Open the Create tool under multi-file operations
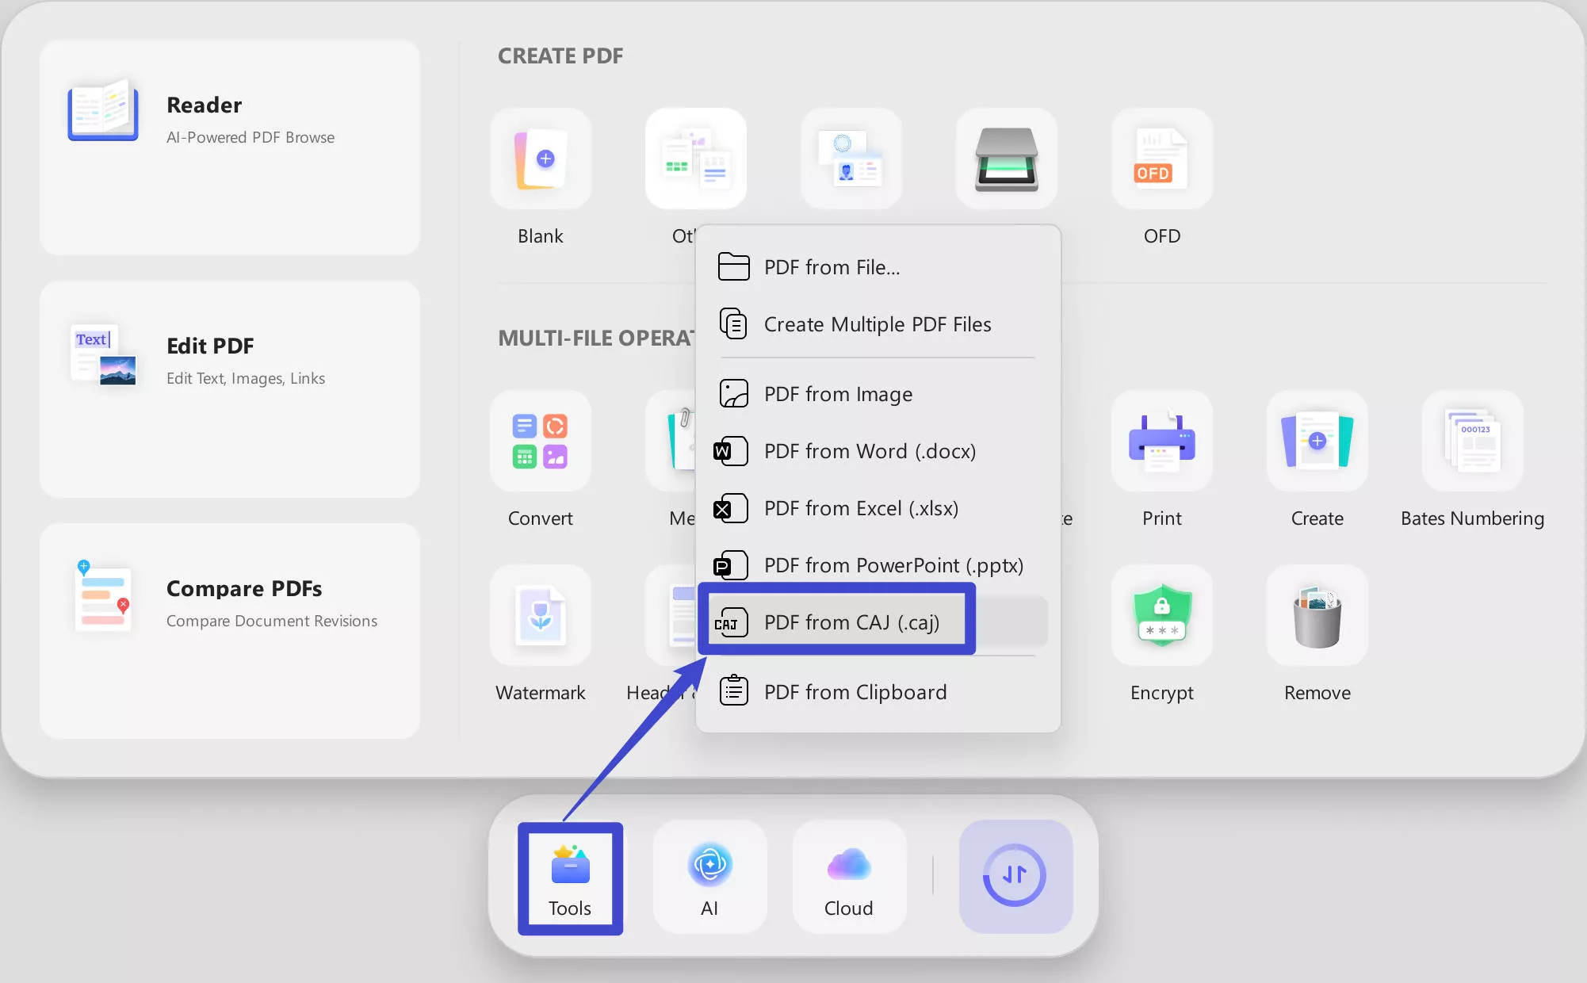 [1316, 442]
